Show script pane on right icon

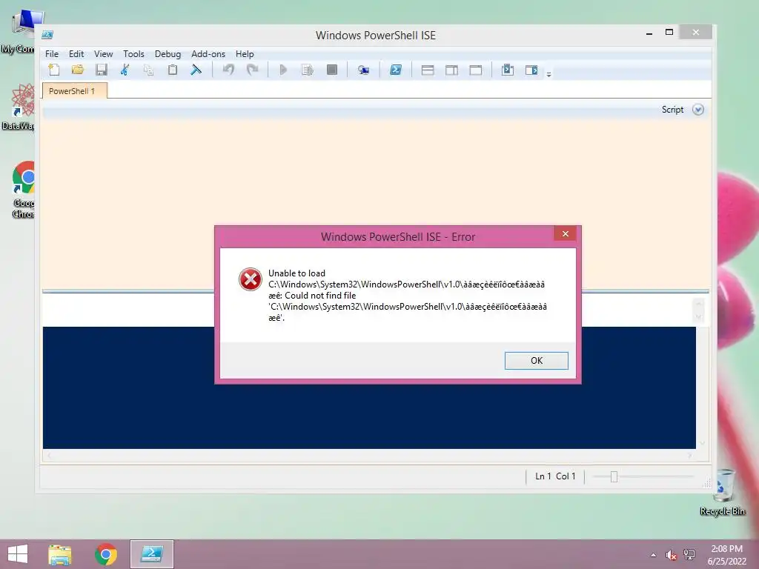(451, 70)
